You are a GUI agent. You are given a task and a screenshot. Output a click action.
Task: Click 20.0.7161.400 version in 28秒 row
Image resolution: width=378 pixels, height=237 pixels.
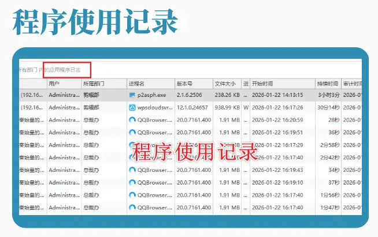194,120
